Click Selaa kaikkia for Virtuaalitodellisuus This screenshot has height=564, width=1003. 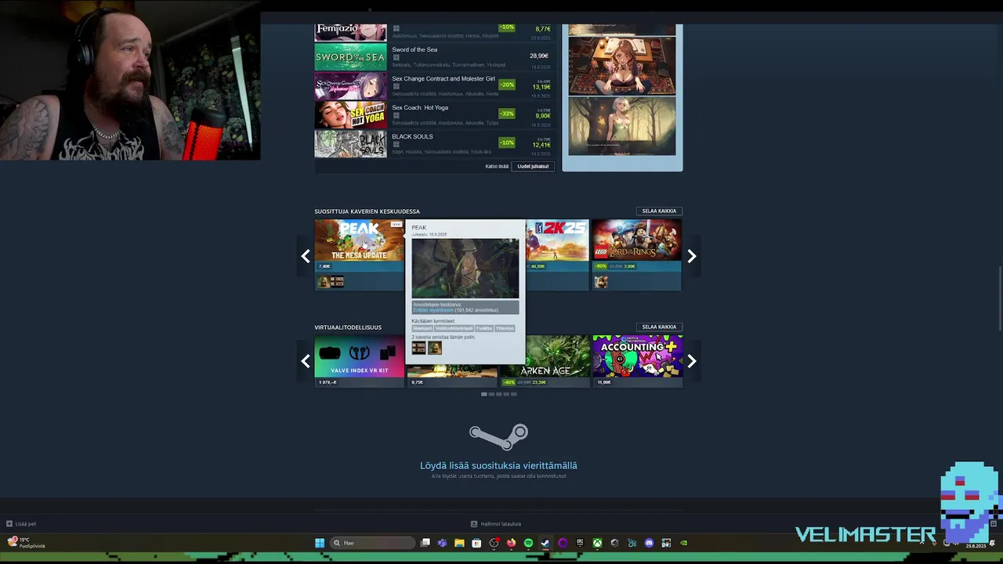coord(659,327)
